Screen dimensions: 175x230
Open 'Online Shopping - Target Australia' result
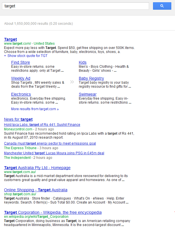[36, 190]
